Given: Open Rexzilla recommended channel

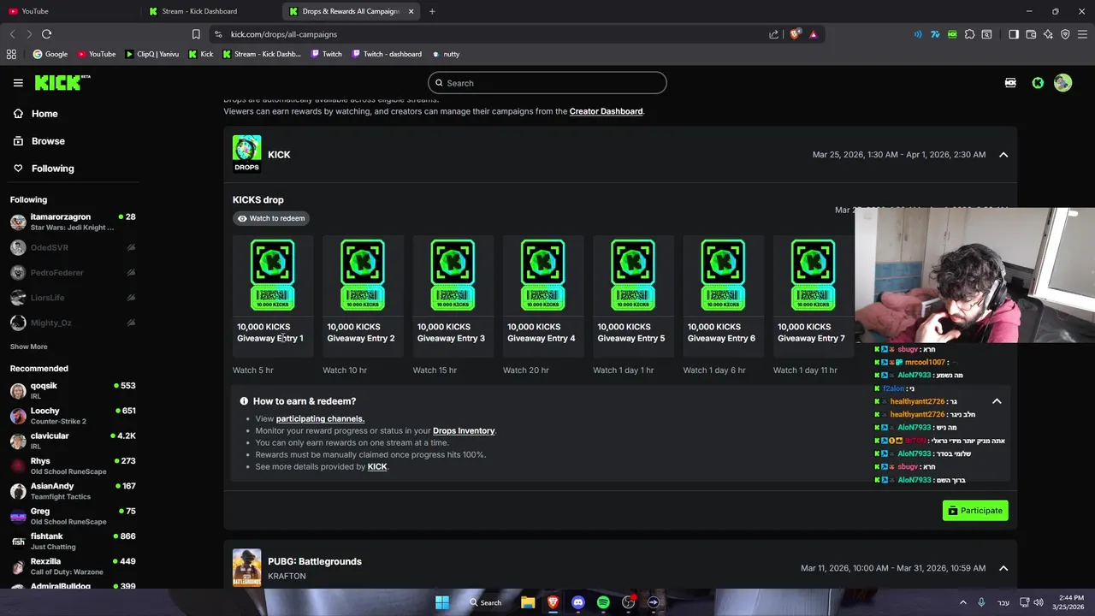Looking at the screenshot, I should (x=72, y=566).
